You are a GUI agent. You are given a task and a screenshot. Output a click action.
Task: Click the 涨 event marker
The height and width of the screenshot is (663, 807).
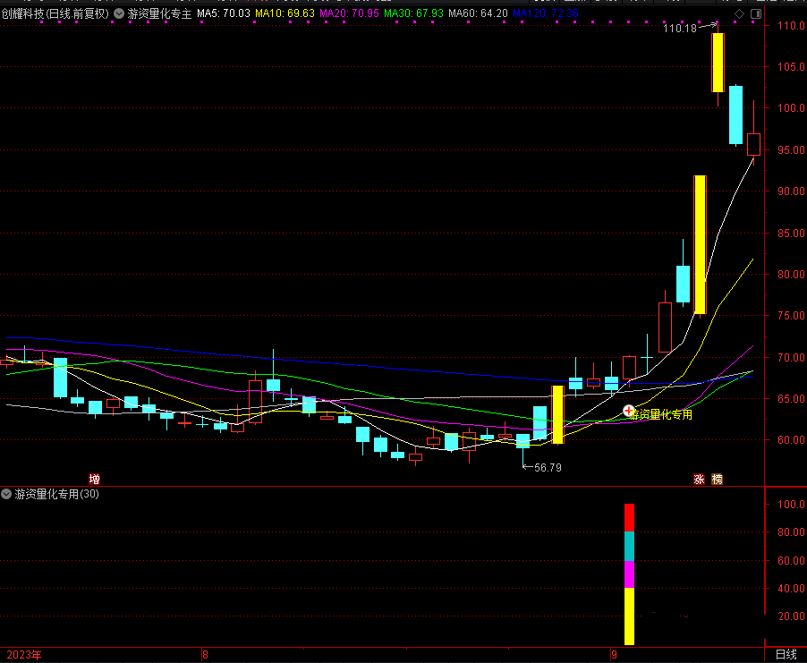pyautogui.click(x=699, y=480)
